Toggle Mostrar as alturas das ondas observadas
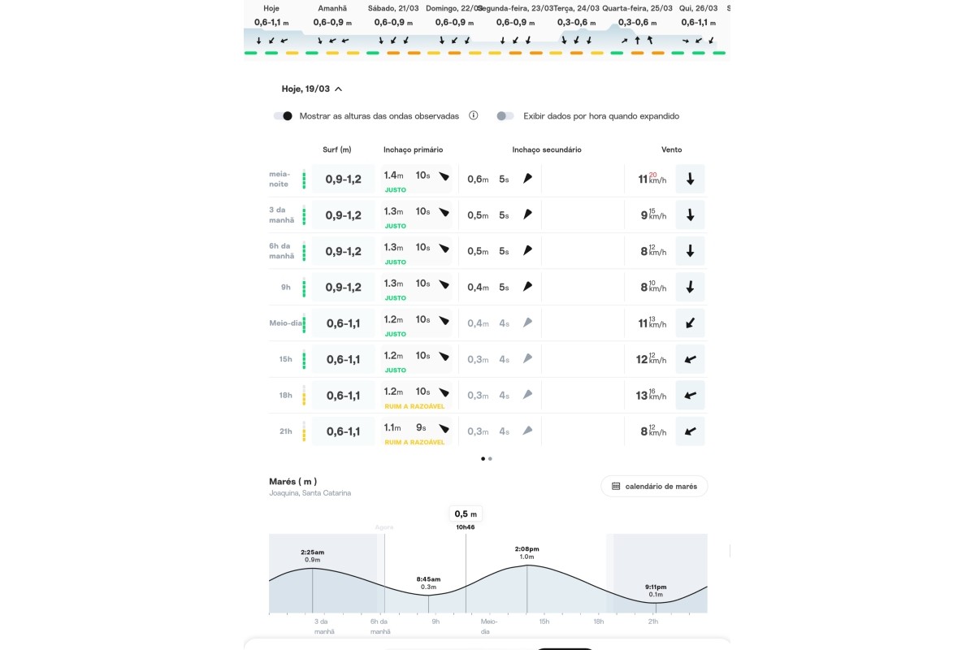Viewport: 975px width, 650px height. tap(283, 116)
